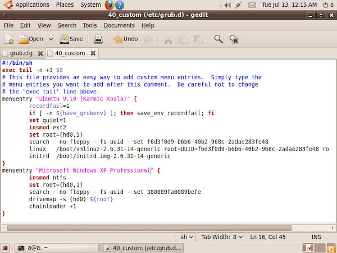The height and width of the screenshot is (253, 337).
Task: Click the horizontal scrollbar thumb
Action: coord(149,228)
